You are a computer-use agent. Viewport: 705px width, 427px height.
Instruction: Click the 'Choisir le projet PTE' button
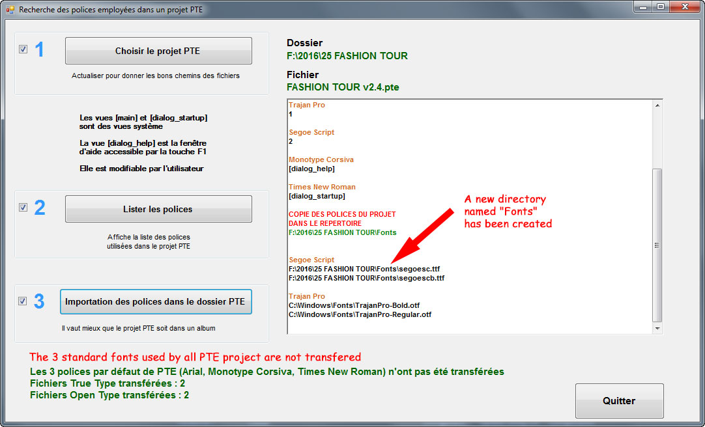158,51
